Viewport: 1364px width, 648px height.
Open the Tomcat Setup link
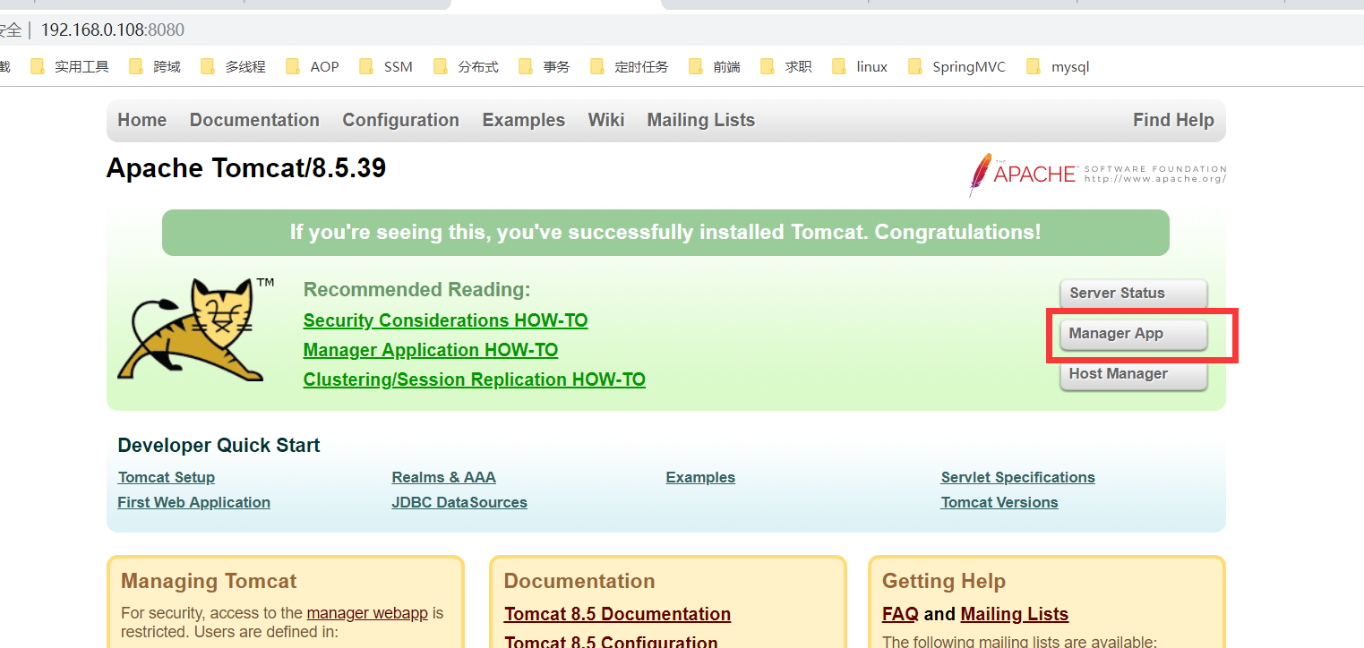point(167,477)
